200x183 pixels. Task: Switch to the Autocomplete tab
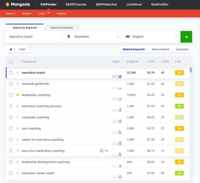(160, 49)
